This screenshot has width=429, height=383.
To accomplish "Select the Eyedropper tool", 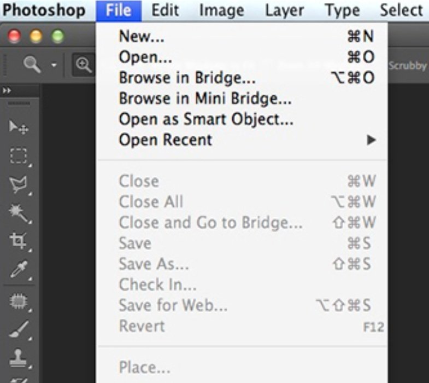I will 19,269.
